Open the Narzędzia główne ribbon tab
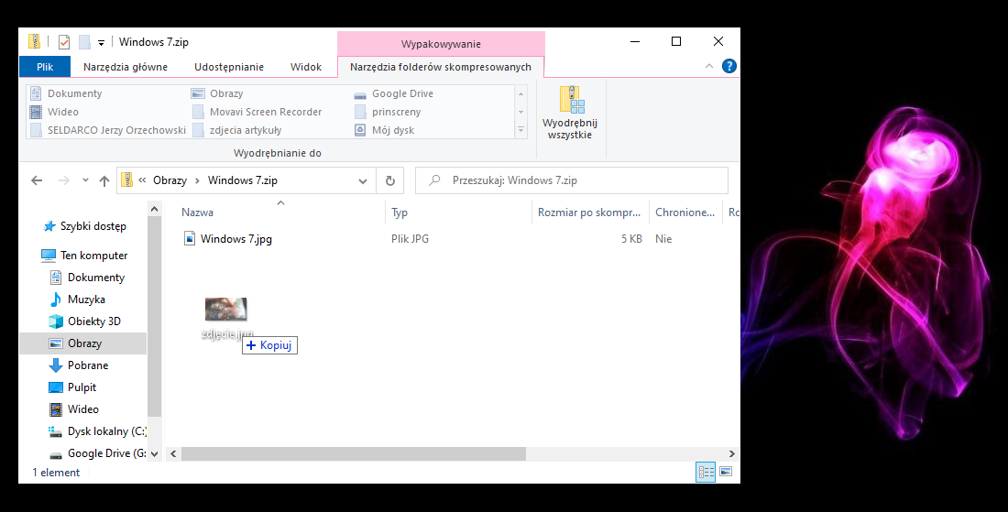 click(x=126, y=67)
